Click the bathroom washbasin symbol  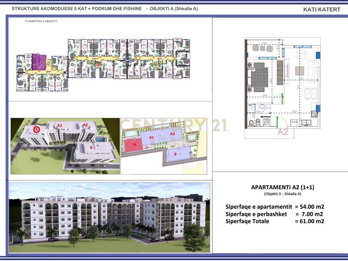point(263,106)
